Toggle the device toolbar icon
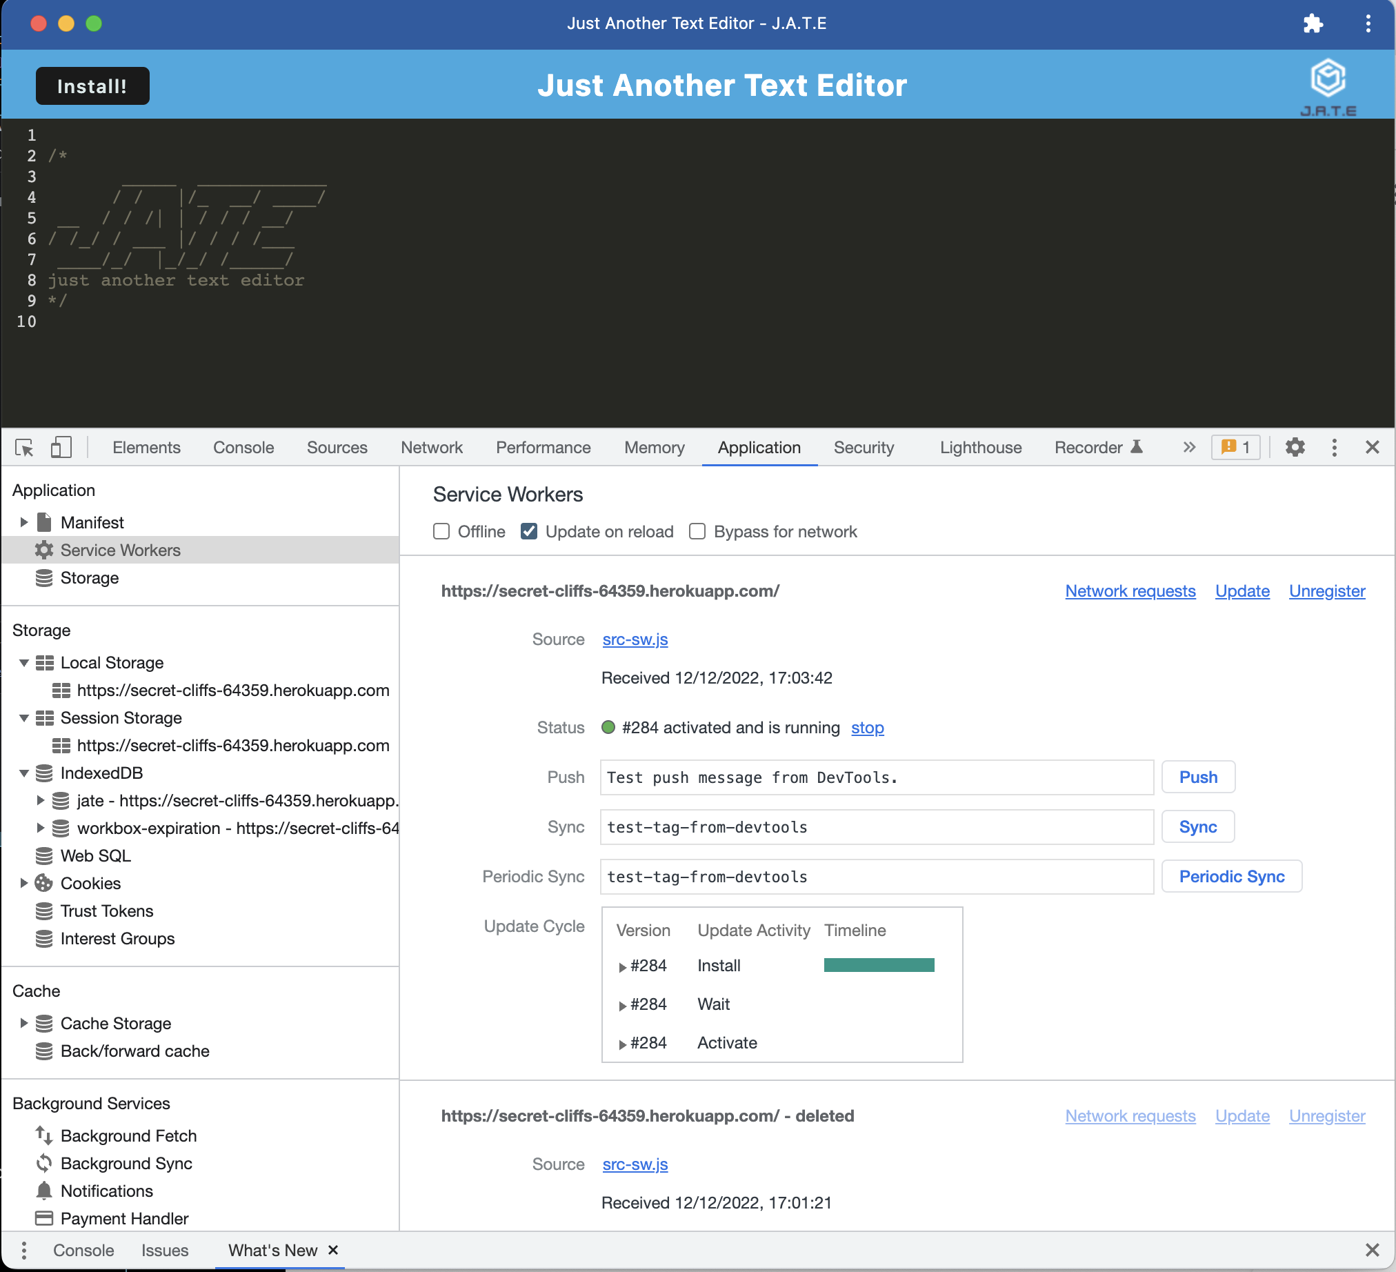 point(61,447)
